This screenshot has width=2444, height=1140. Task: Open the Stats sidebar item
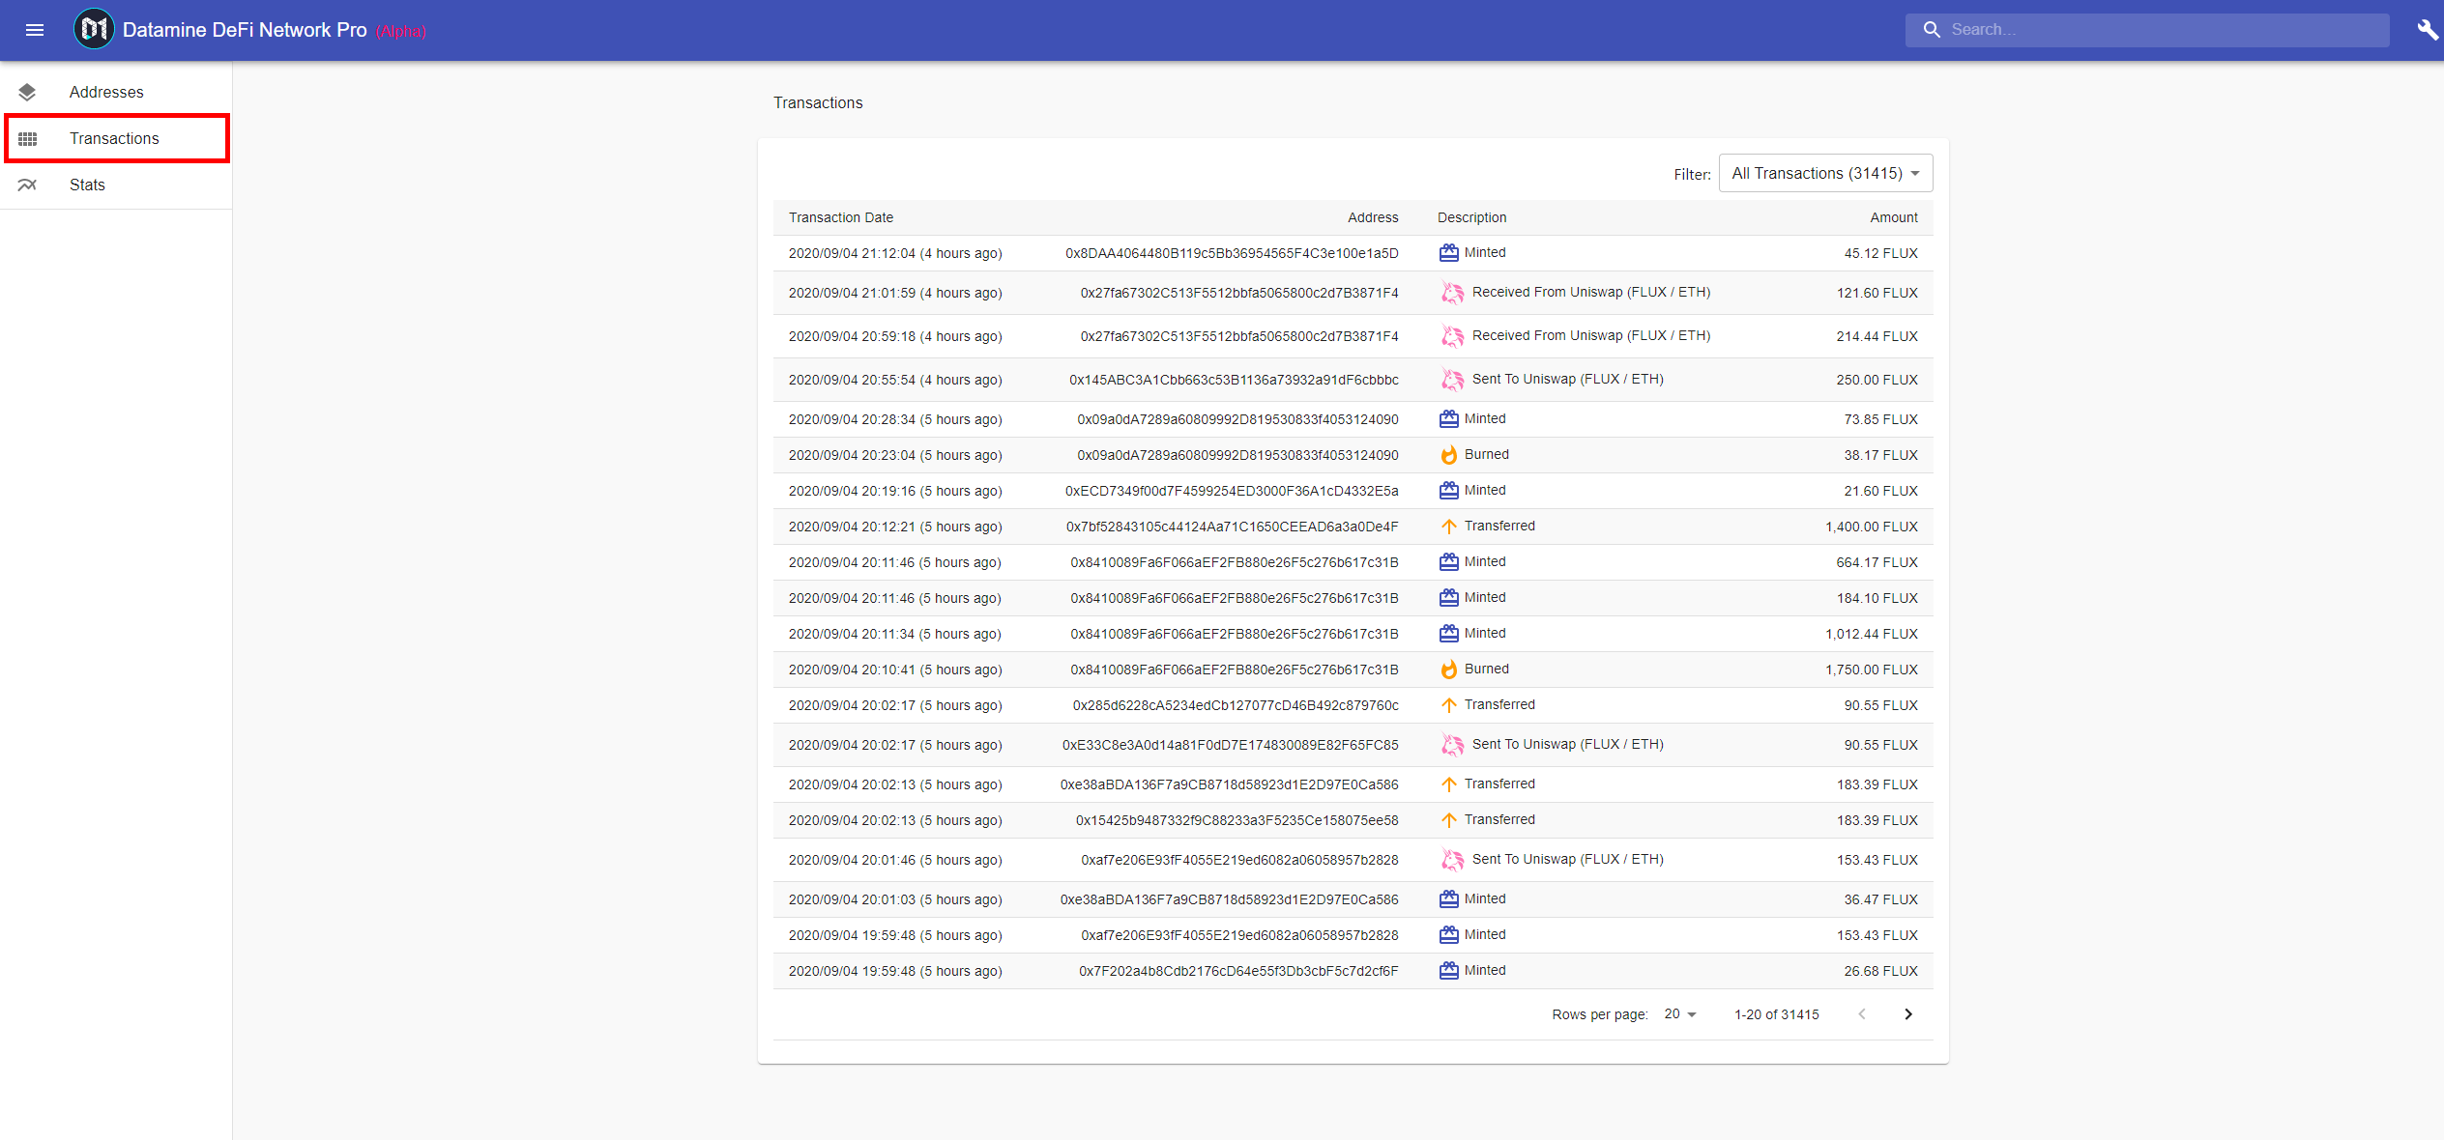[x=116, y=185]
